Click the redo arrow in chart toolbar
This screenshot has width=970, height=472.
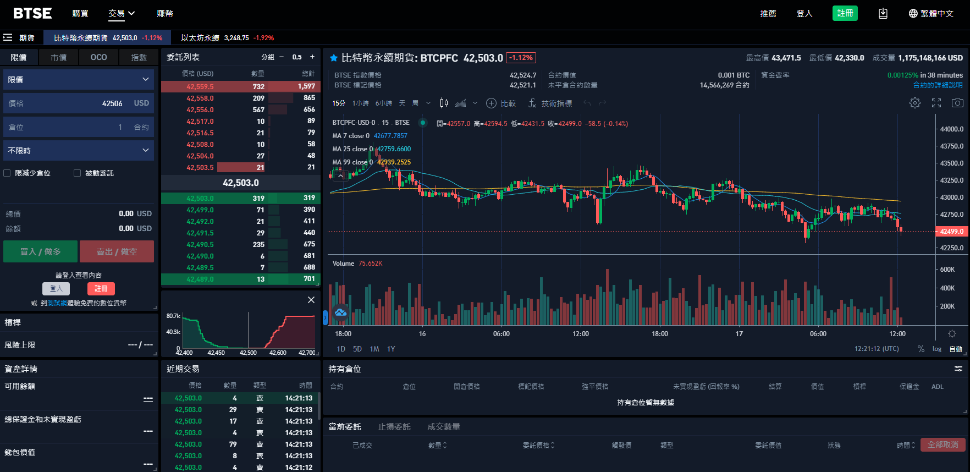(x=603, y=103)
